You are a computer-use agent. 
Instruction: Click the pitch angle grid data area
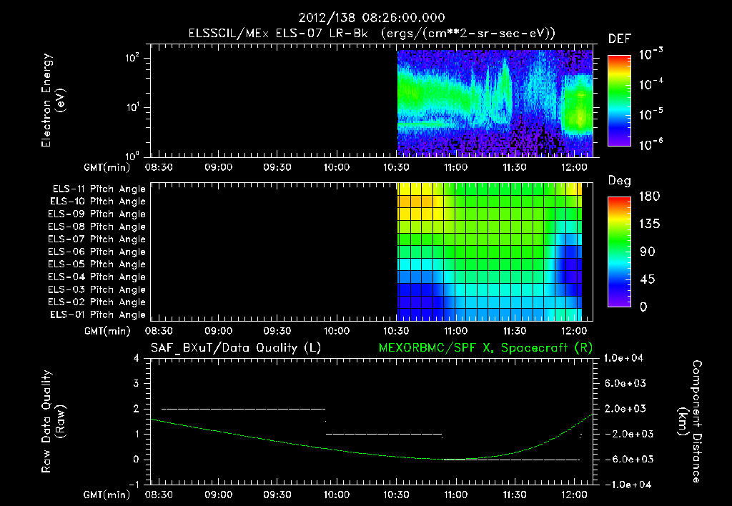point(490,252)
